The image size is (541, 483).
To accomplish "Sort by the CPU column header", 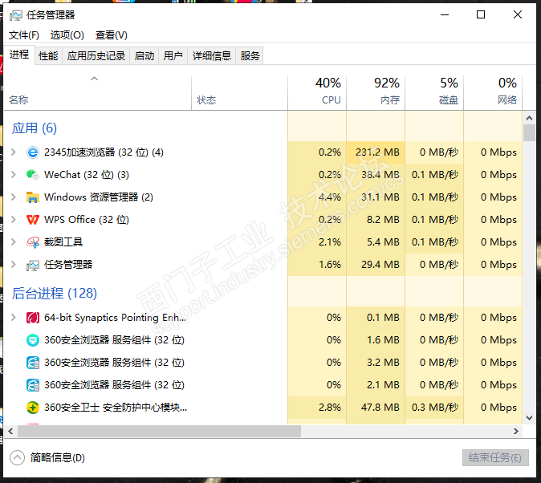I will 317,92.
